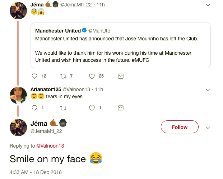The image size is (223, 179).
Task: Expand options chevron on Arianator125's tweet
Action: tap(208, 89)
